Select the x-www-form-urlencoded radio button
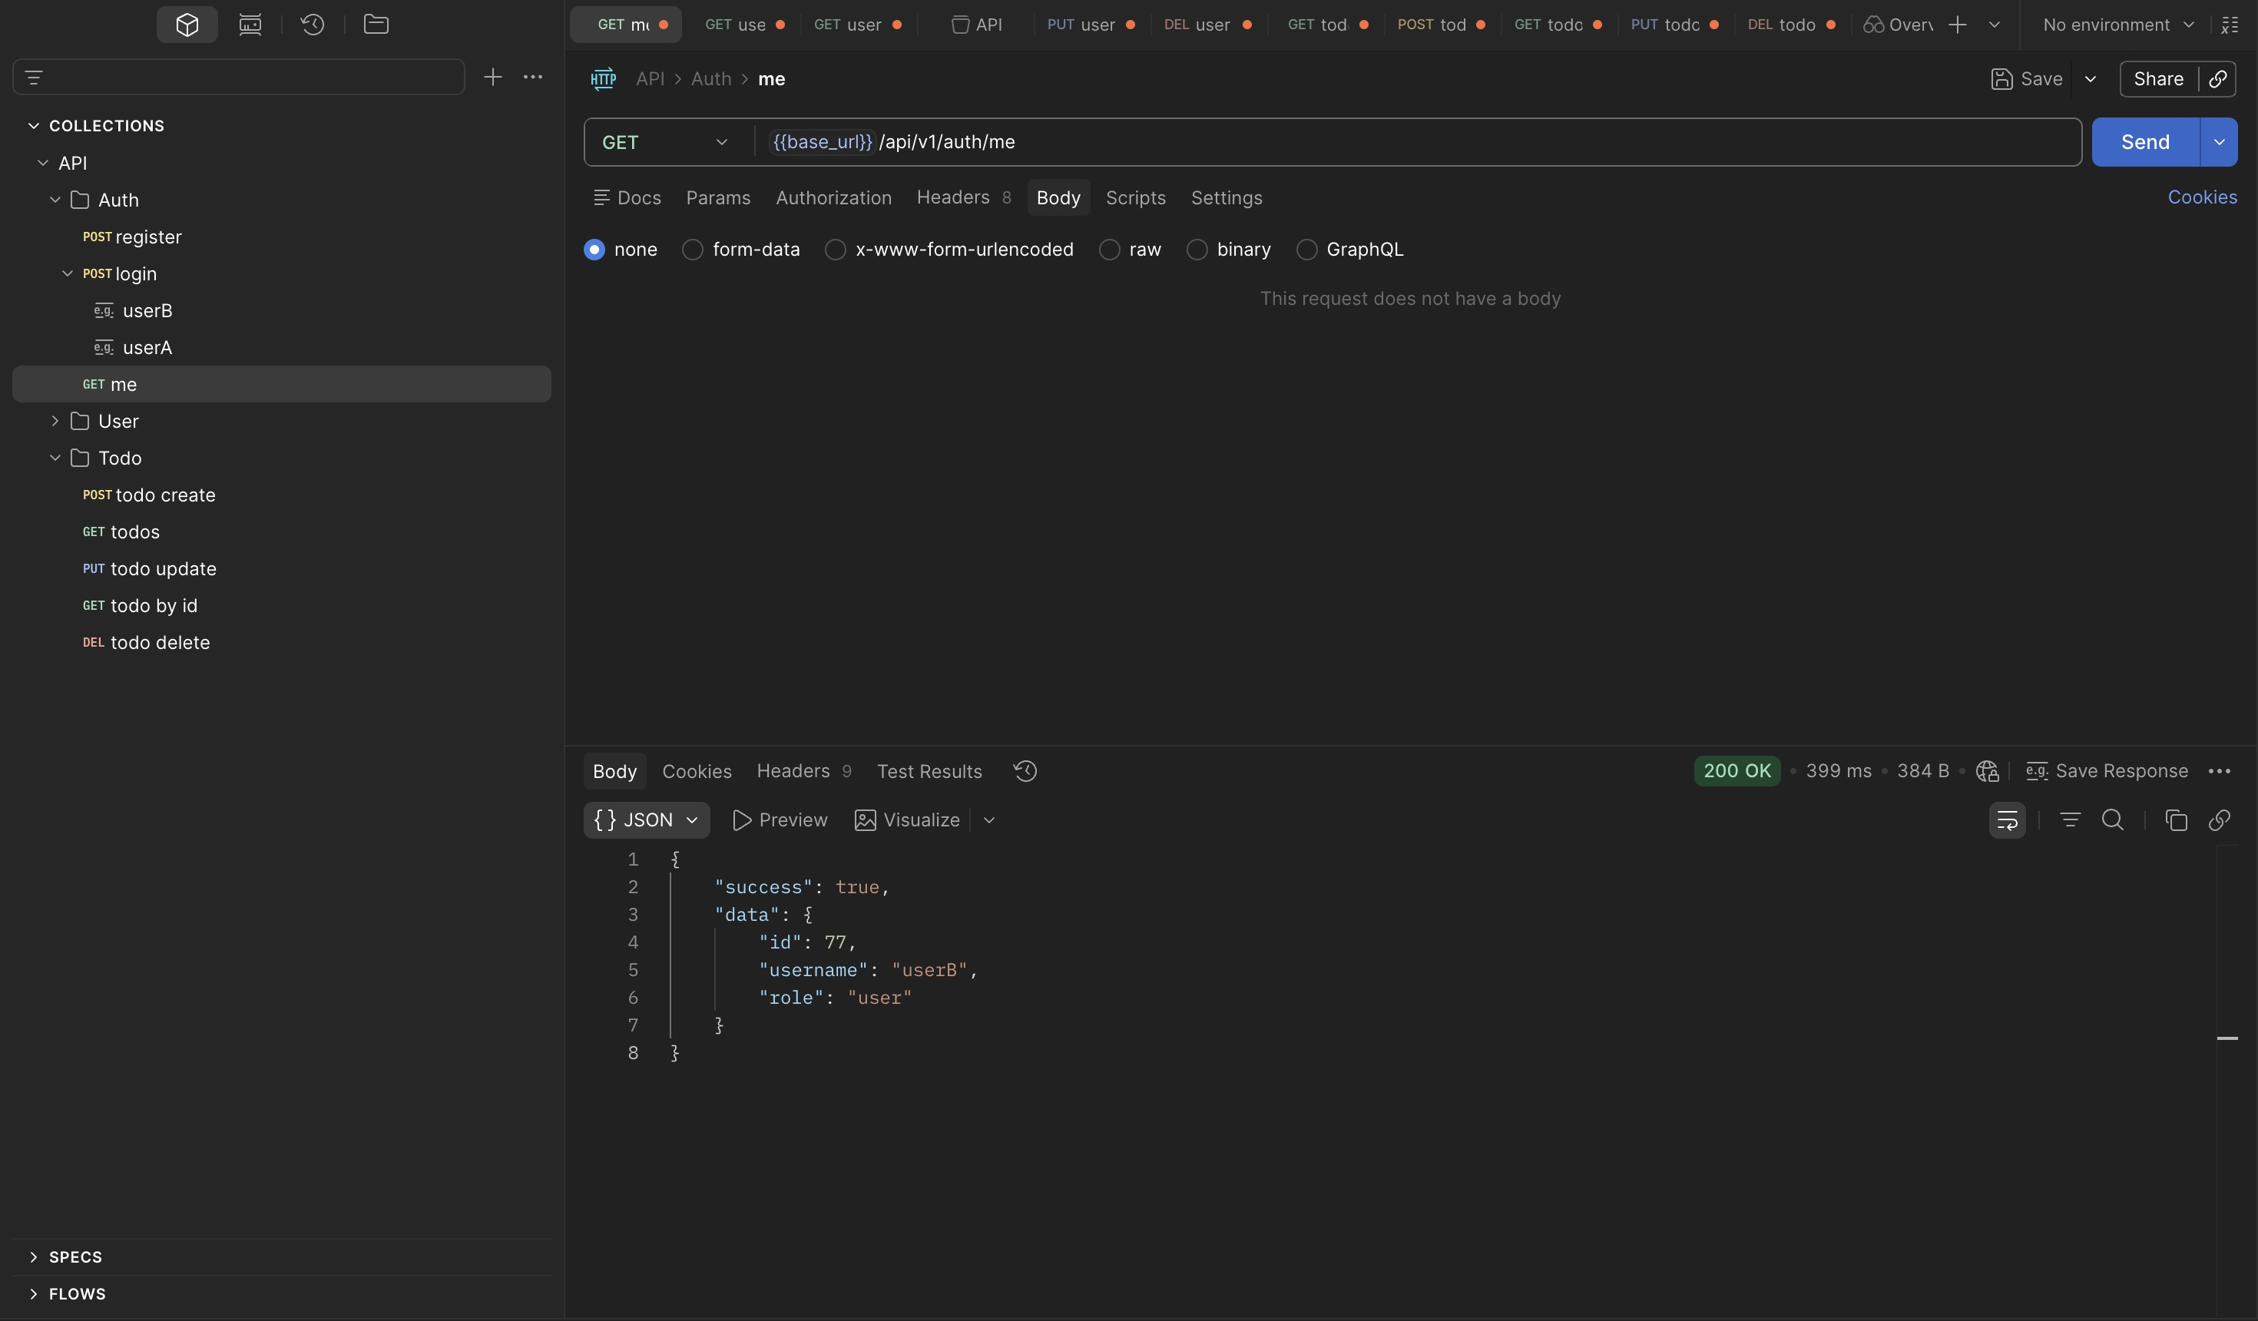The image size is (2258, 1321). 835,249
